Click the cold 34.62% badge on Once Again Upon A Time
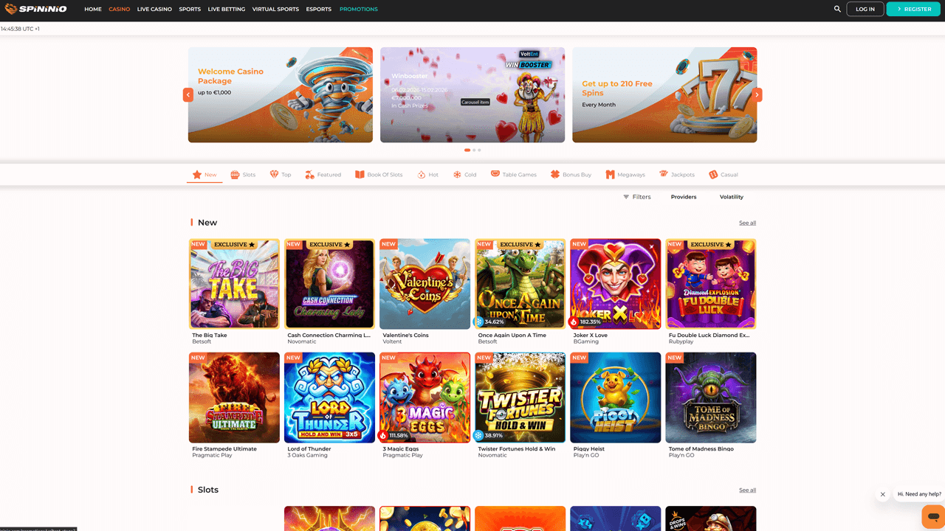The width and height of the screenshot is (945, 531). (489, 322)
